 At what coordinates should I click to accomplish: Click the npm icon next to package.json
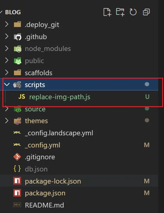[17, 193]
